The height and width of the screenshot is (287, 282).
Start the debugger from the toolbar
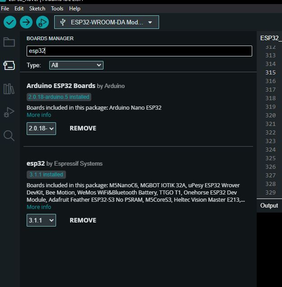tap(42, 22)
